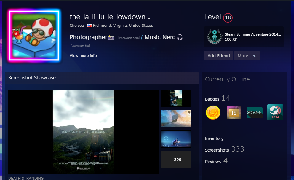This screenshot has height=180, width=294.
Task: Open the ship in clouds screenshot thumbnail
Action: pos(176,119)
